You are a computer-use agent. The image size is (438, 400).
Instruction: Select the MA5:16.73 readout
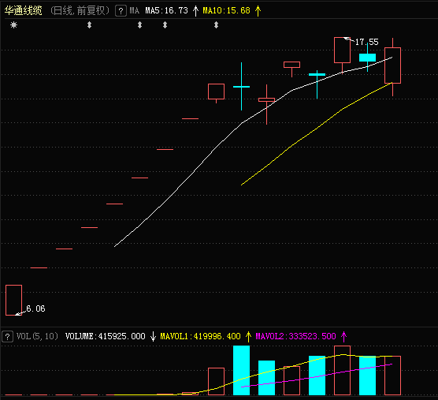[x=166, y=10]
